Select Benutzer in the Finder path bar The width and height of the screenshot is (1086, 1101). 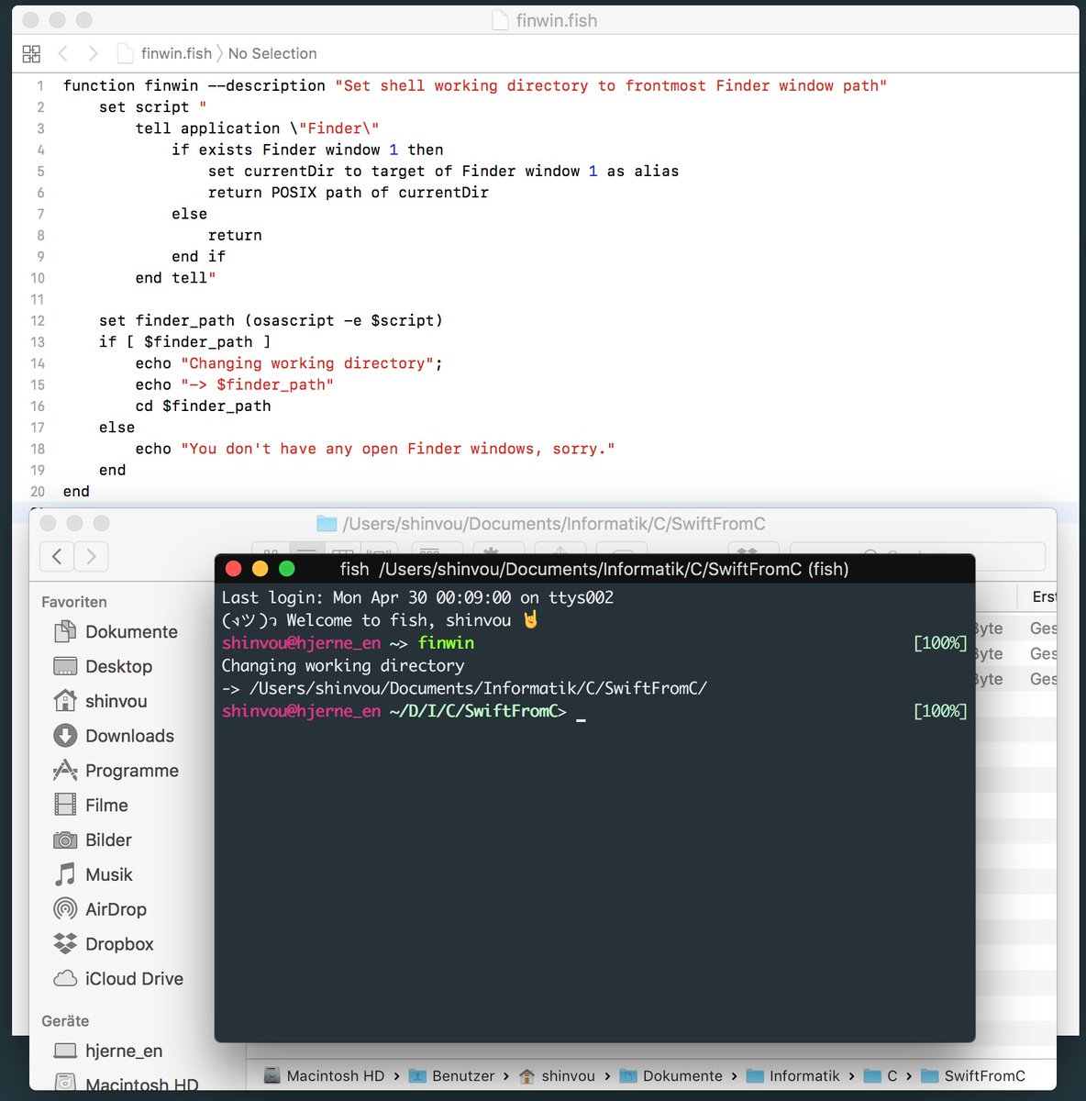pos(451,1076)
